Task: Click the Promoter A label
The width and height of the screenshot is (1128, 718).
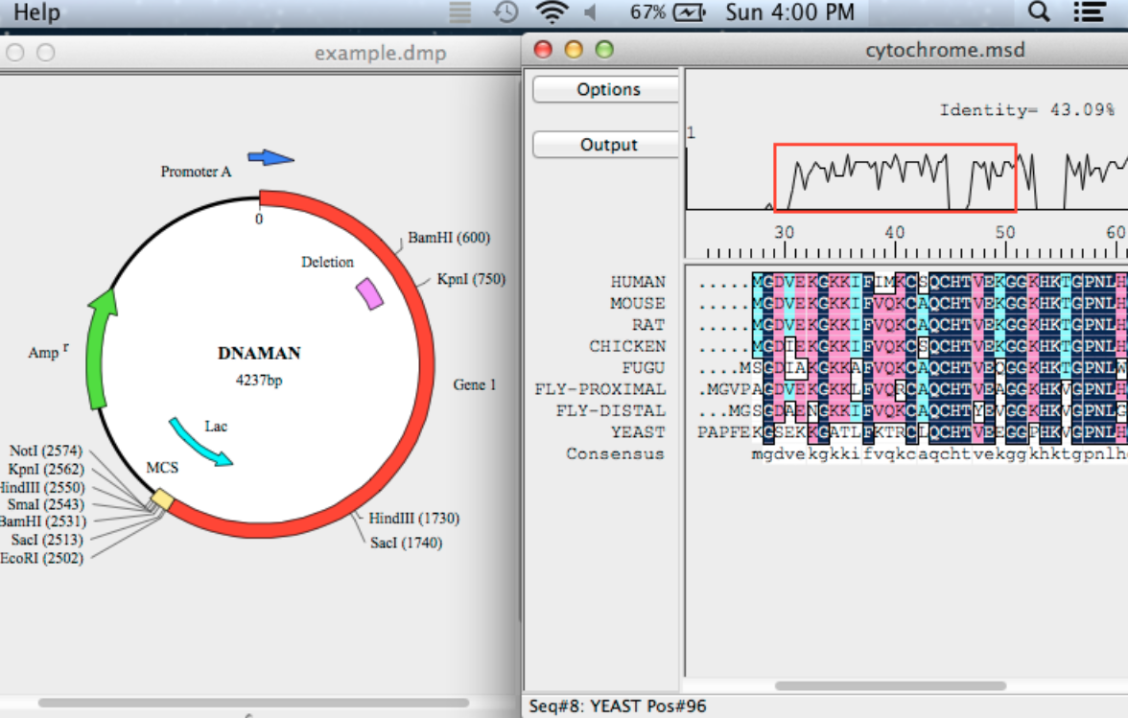Action: [x=196, y=172]
